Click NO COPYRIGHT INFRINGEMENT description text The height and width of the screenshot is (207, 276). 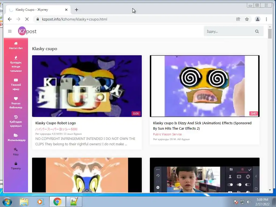(x=85, y=141)
